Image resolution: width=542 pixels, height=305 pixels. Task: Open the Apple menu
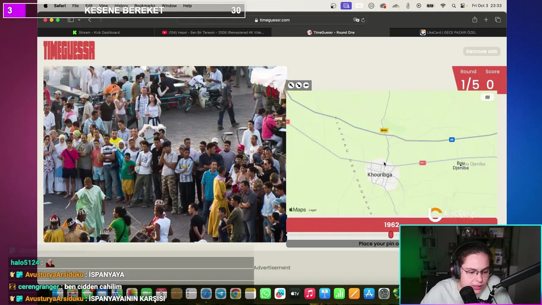46,6
